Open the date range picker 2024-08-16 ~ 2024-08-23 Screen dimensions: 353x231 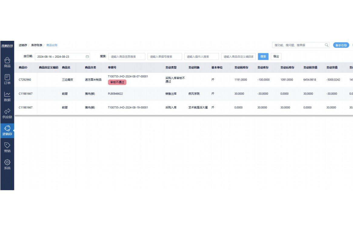[x=61, y=57]
